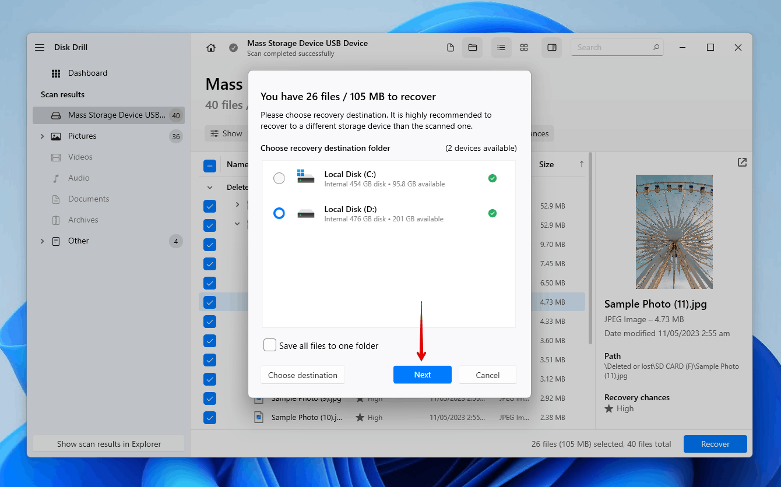
Task: Open preview in external window icon
Action: 742,163
